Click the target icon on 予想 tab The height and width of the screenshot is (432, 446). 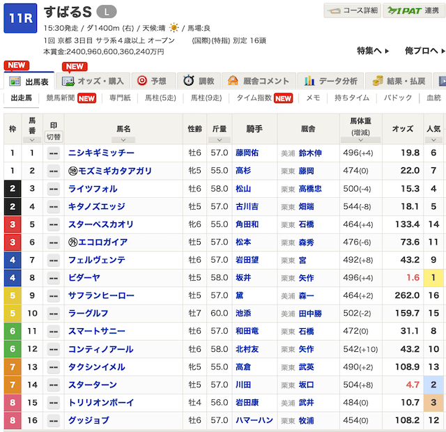click(142, 81)
